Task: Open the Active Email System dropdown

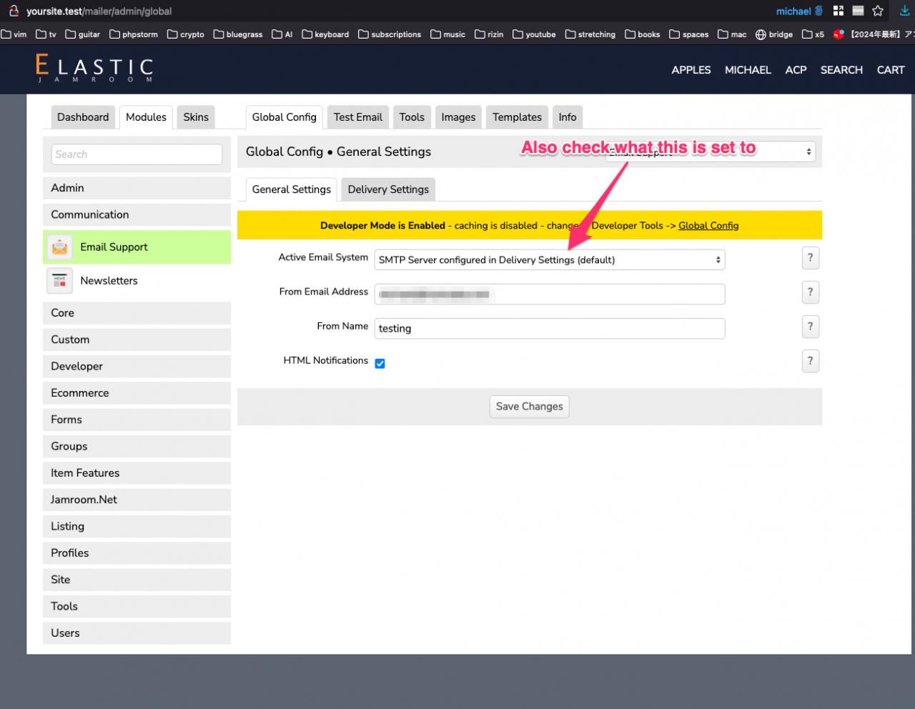Action: point(549,260)
